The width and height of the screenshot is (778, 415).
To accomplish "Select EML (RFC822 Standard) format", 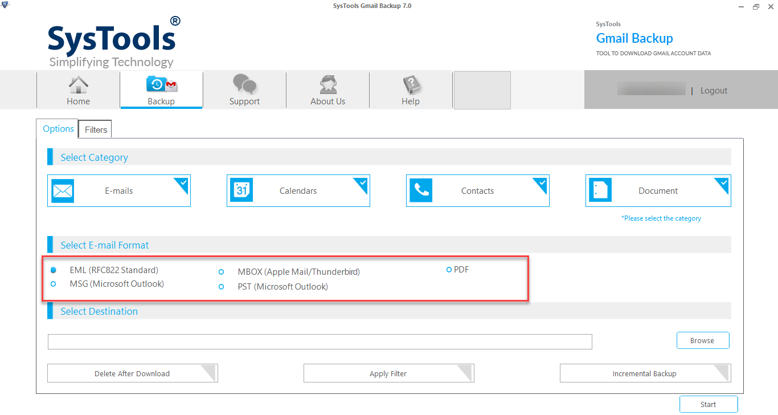I will pyautogui.click(x=54, y=270).
